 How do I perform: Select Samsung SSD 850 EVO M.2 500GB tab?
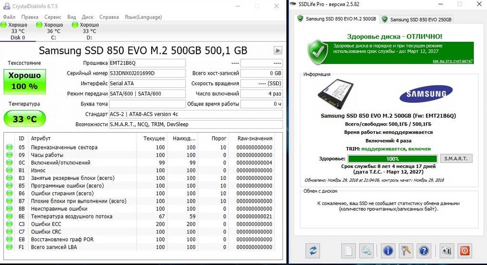(337, 19)
